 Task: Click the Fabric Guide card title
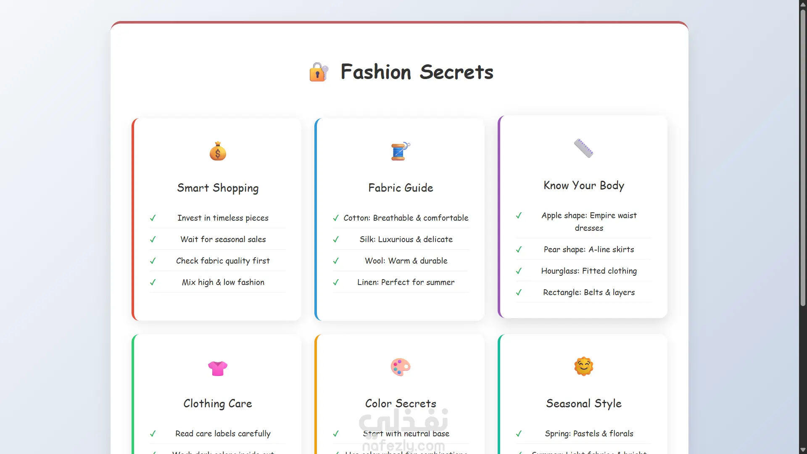coord(401,188)
